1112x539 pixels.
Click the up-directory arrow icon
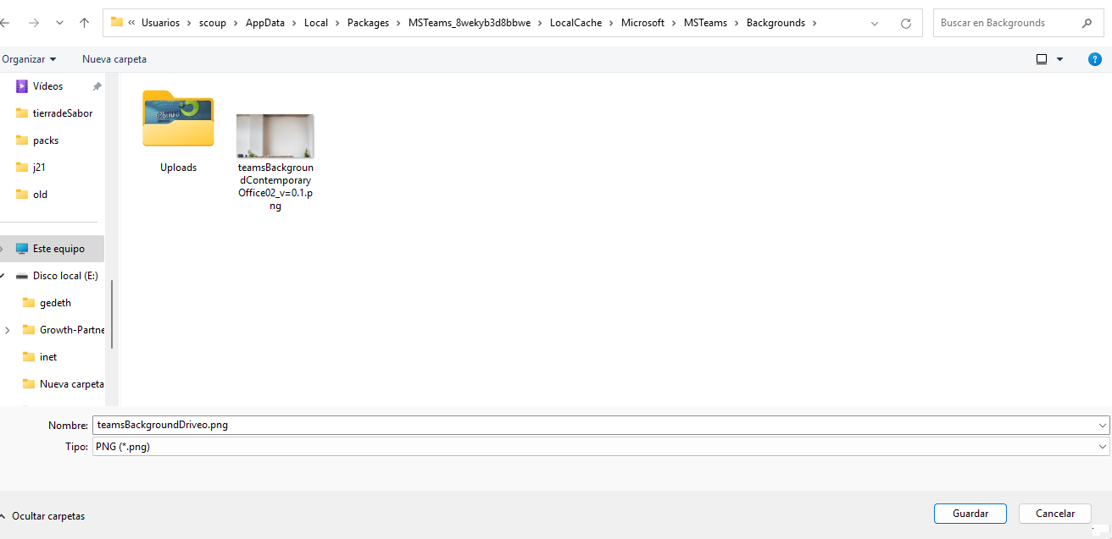coord(84,23)
